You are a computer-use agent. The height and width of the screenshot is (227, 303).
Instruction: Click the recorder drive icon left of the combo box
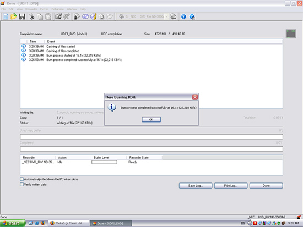[x=121, y=16]
